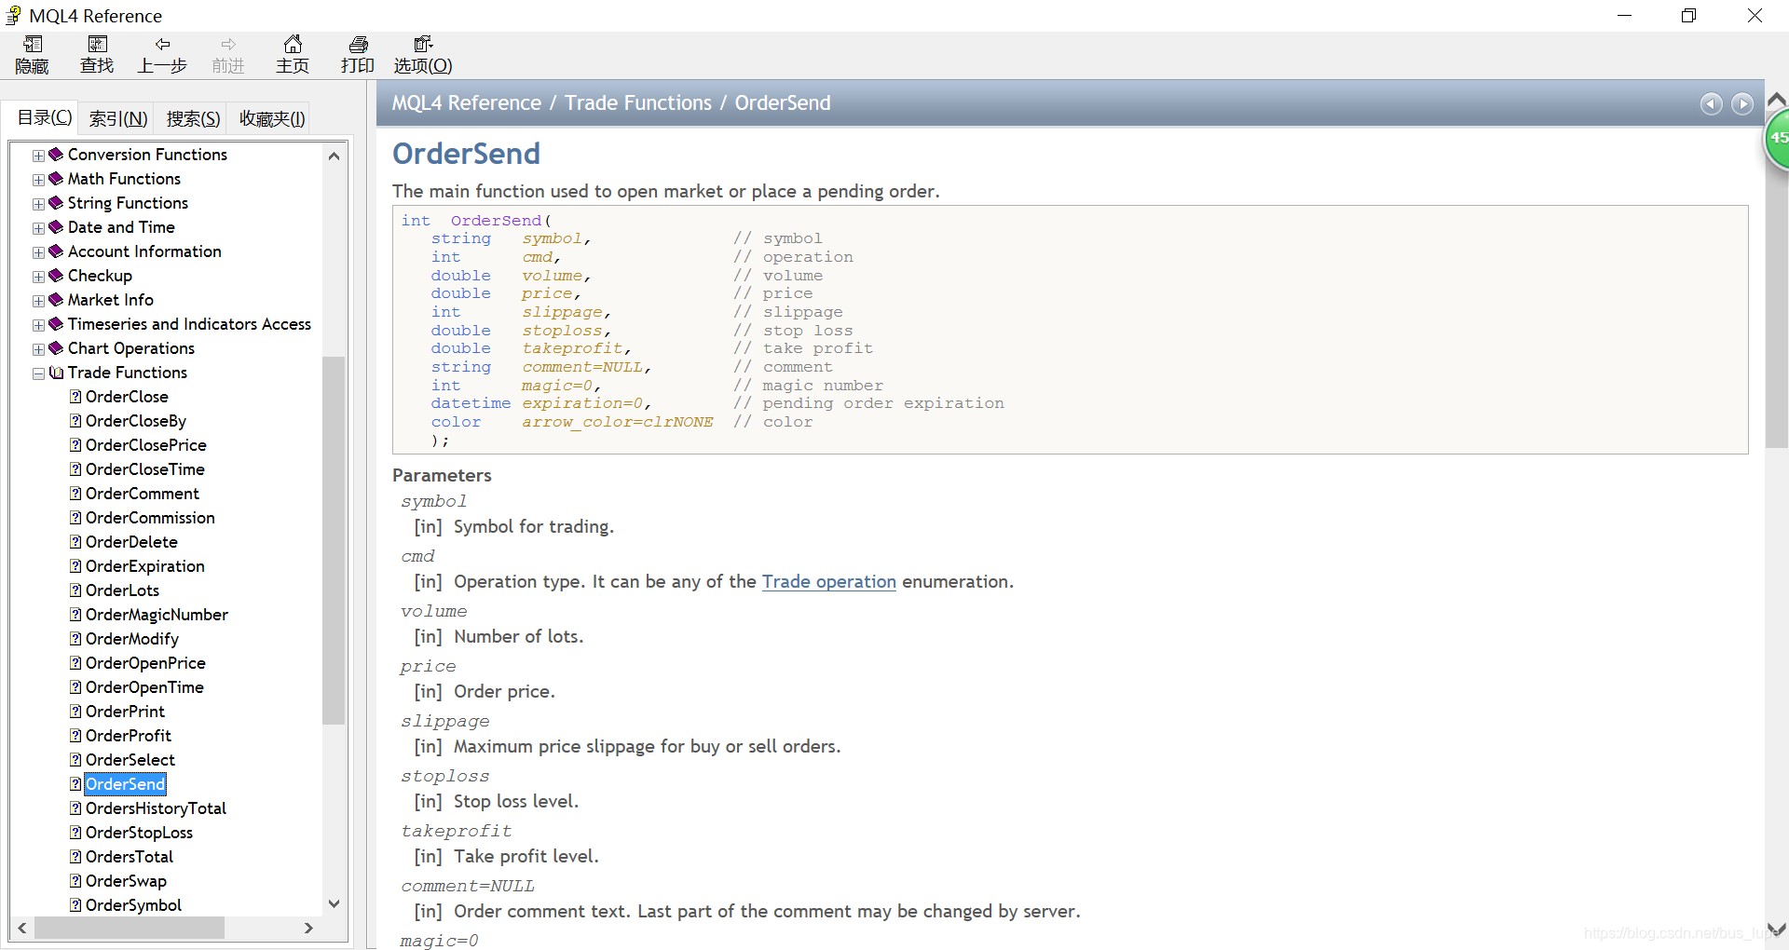Open the OrderStopLoss topic
This screenshot has width=1789, height=950.
tap(139, 833)
